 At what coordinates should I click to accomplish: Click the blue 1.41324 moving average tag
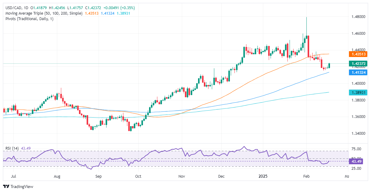pyautogui.click(x=358, y=73)
